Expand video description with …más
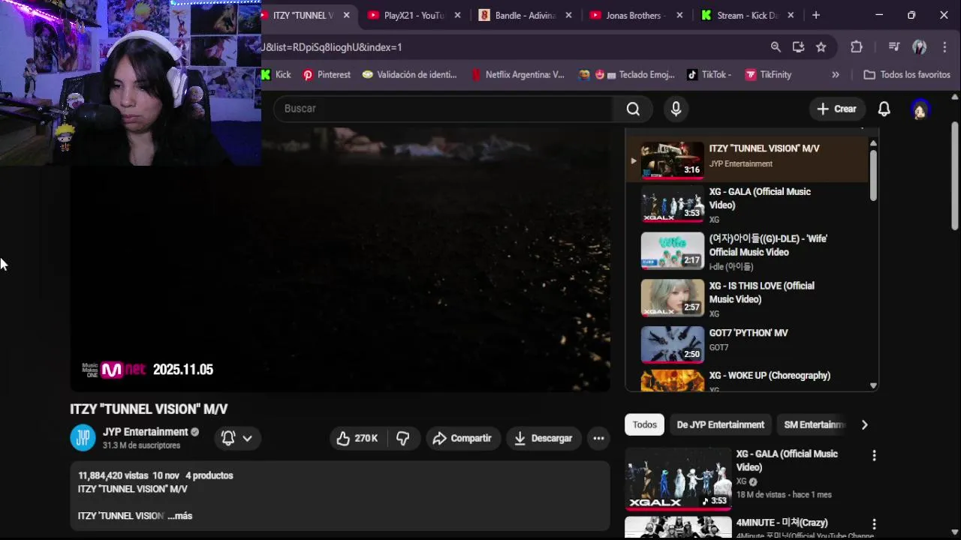Image resolution: width=961 pixels, height=540 pixels. click(x=180, y=516)
